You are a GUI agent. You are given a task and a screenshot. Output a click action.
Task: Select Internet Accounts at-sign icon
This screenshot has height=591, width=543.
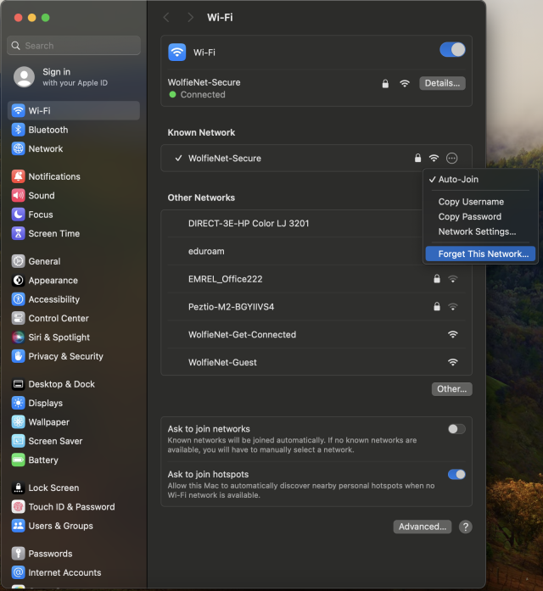tap(18, 572)
